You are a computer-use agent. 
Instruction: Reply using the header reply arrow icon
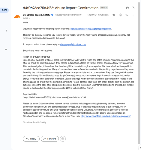coord(127,15)
